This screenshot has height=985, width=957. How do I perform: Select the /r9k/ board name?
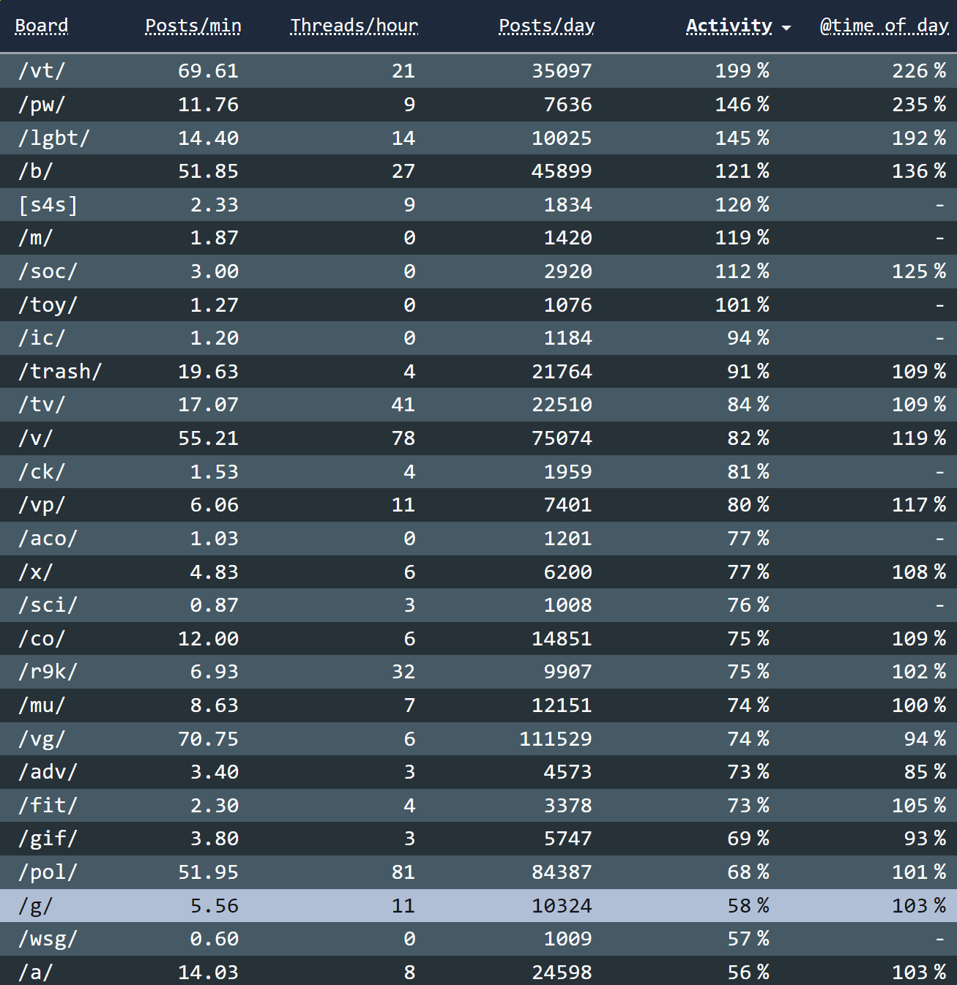(x=48, y=672)
